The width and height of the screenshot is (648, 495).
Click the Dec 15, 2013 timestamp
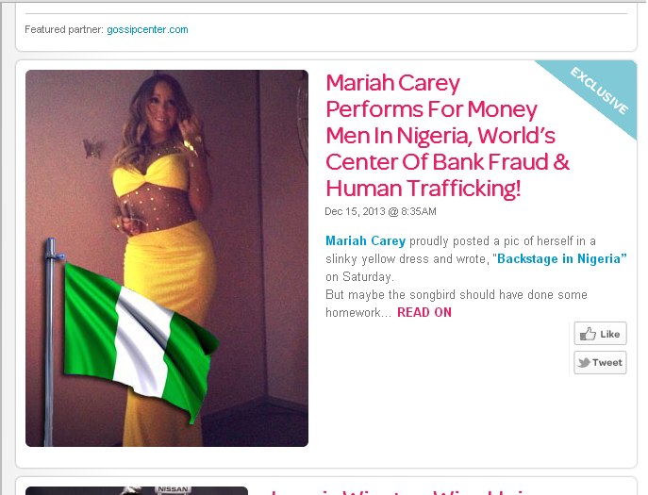click(x=380, y=211)
